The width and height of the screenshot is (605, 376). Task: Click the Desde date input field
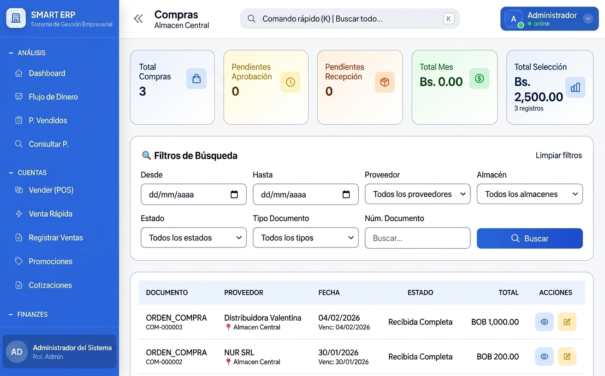[194, 194]
